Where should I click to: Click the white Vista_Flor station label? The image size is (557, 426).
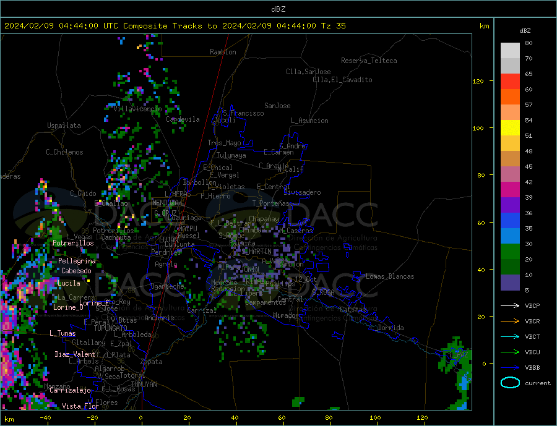(80, 406)
